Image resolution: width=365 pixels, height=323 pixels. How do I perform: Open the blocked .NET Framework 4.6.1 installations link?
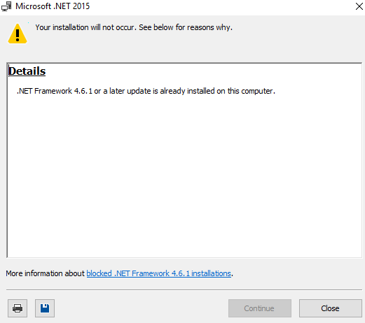[158, 273]
